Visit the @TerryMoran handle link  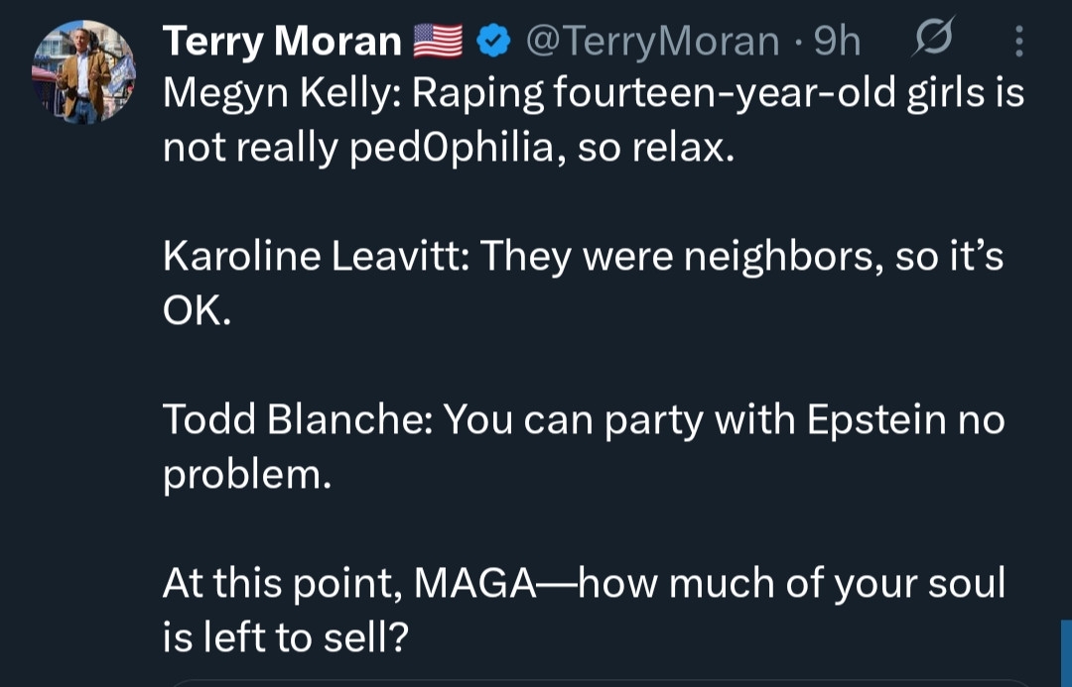652,41
